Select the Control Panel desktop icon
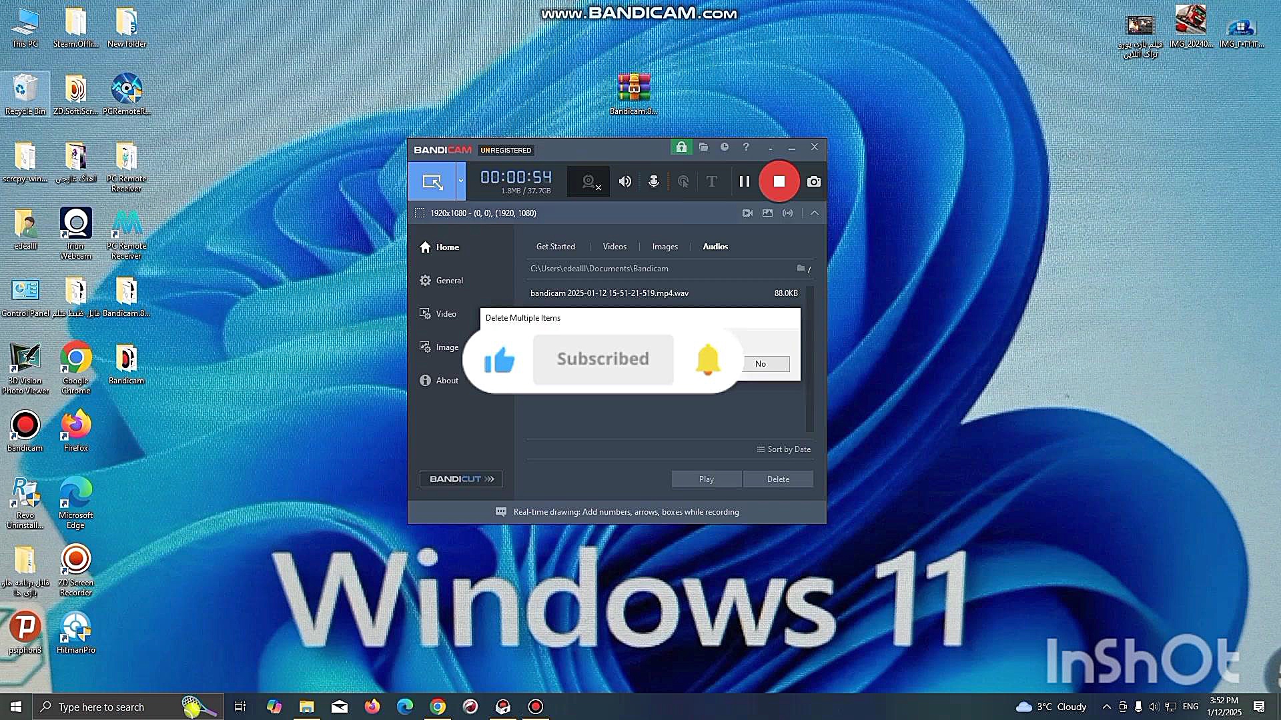 point(25,298)
